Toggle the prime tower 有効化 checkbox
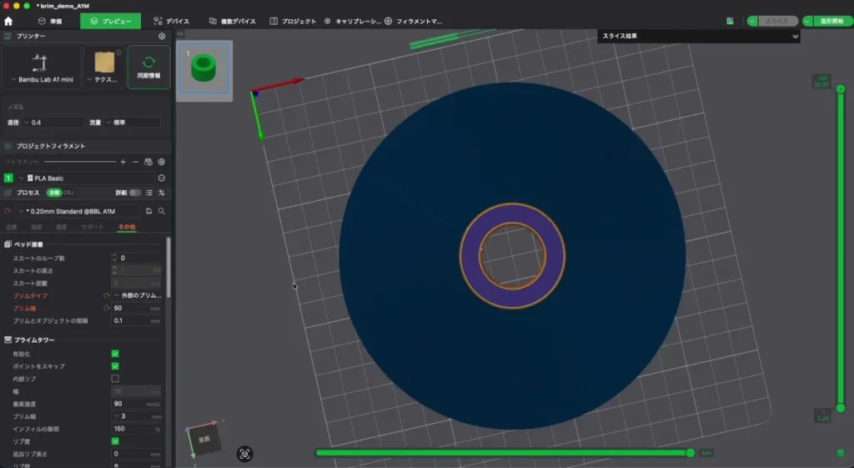The height and width of the screenshot is (468, 854). [115, 354]
